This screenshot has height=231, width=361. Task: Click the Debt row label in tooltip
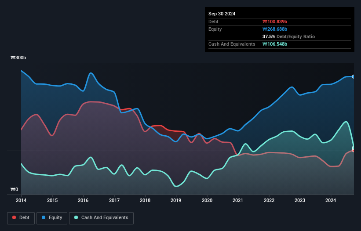pos(213,22)
